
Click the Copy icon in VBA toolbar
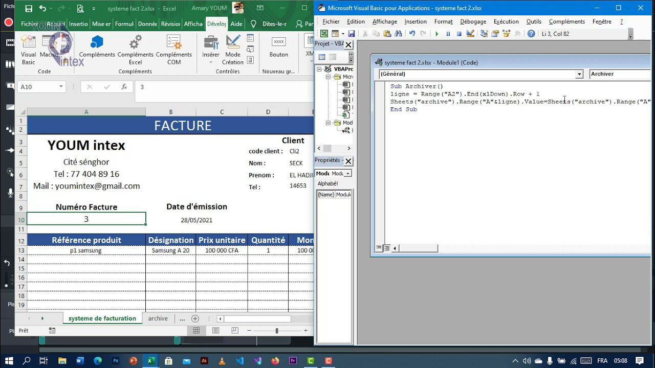point(376,34)
